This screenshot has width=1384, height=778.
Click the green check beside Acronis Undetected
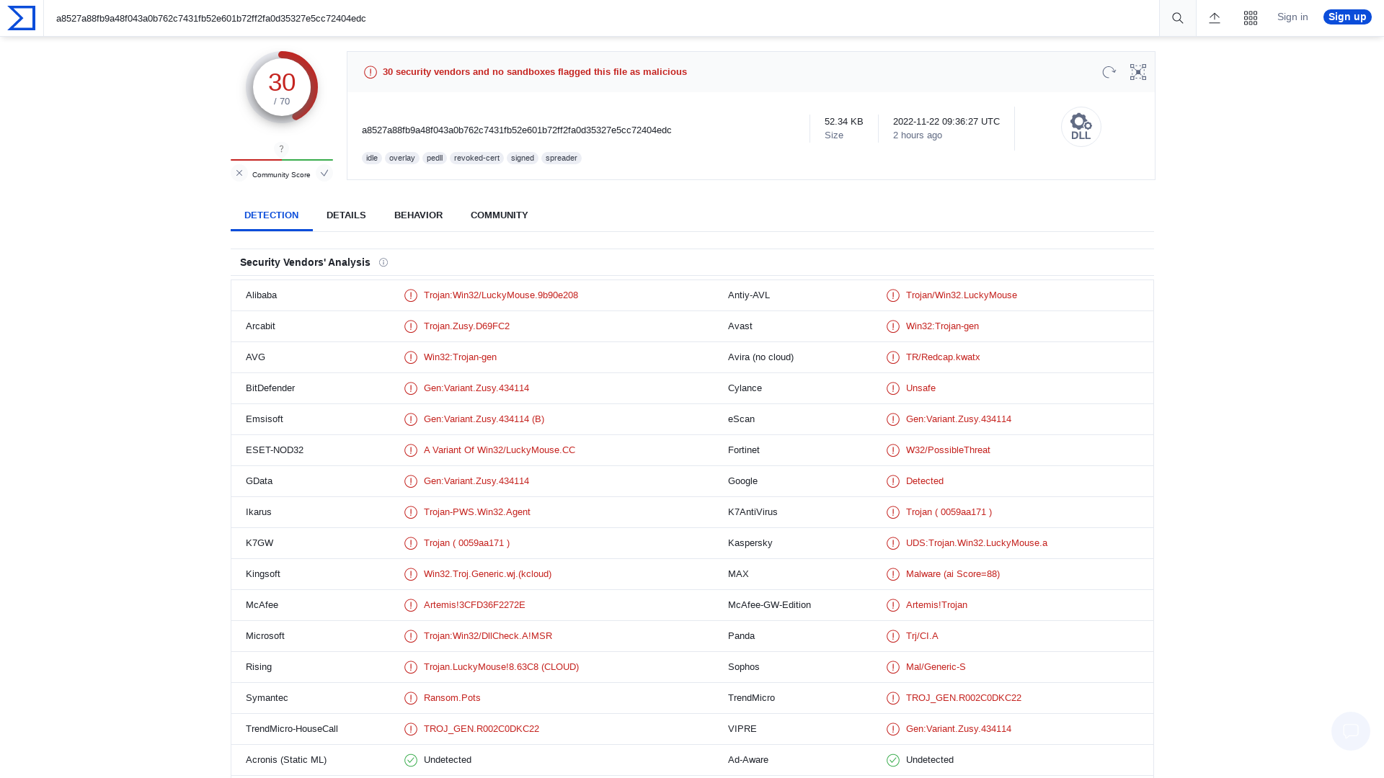tap(410, 760)
